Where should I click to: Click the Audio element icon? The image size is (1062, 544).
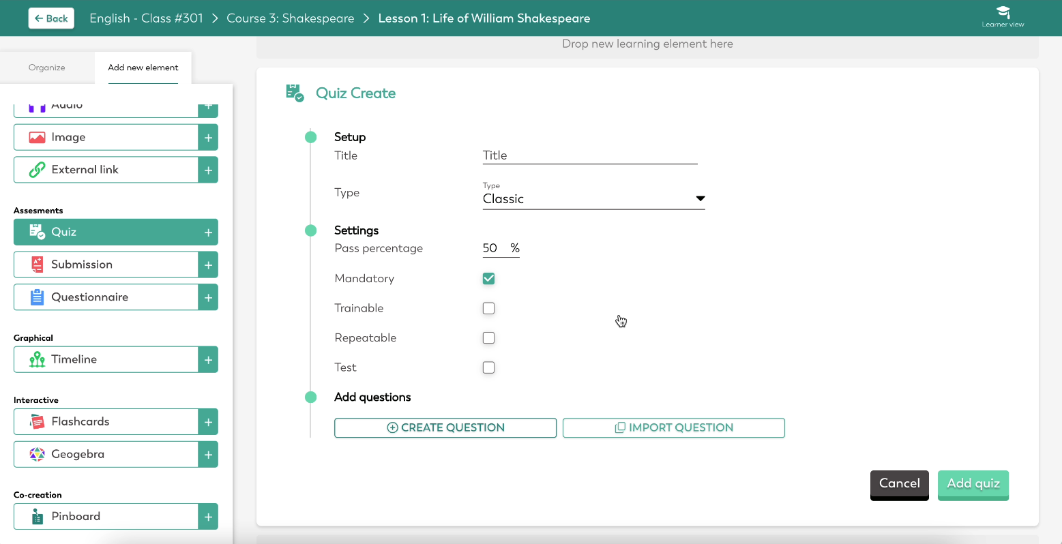pos(35,104)
